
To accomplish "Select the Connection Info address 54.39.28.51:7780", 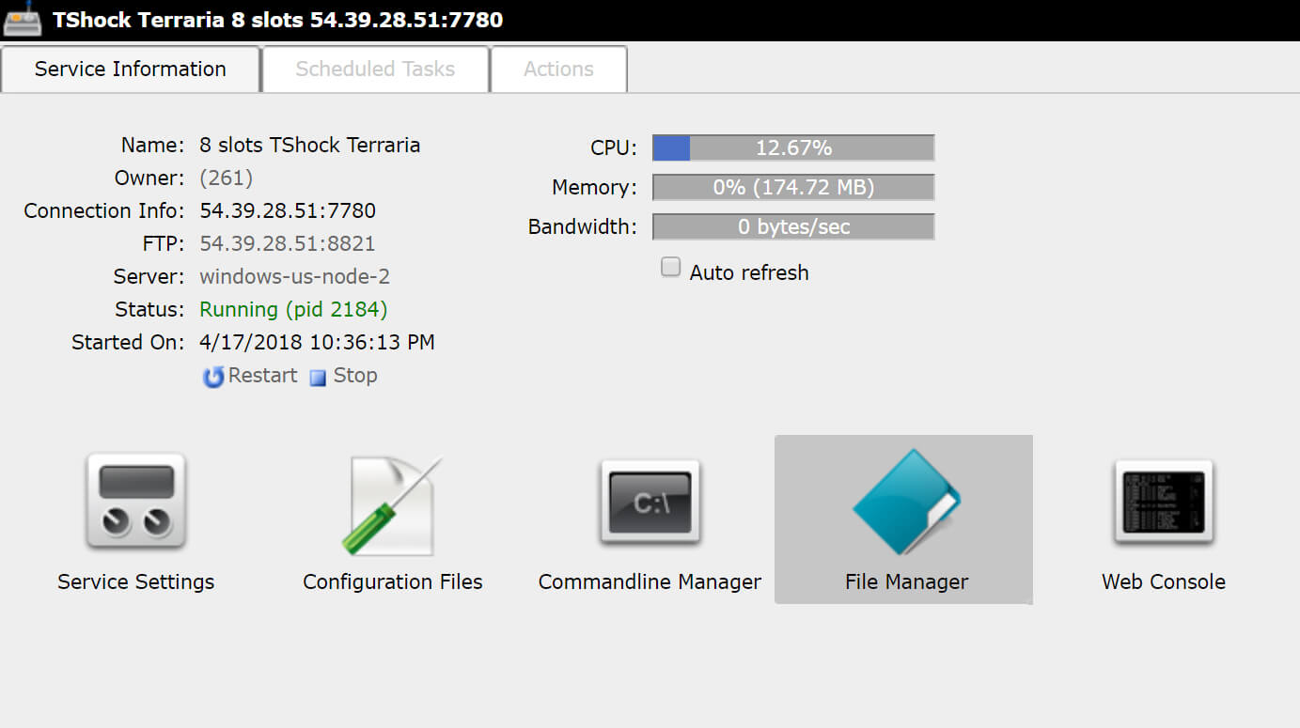I will point(288,211).
